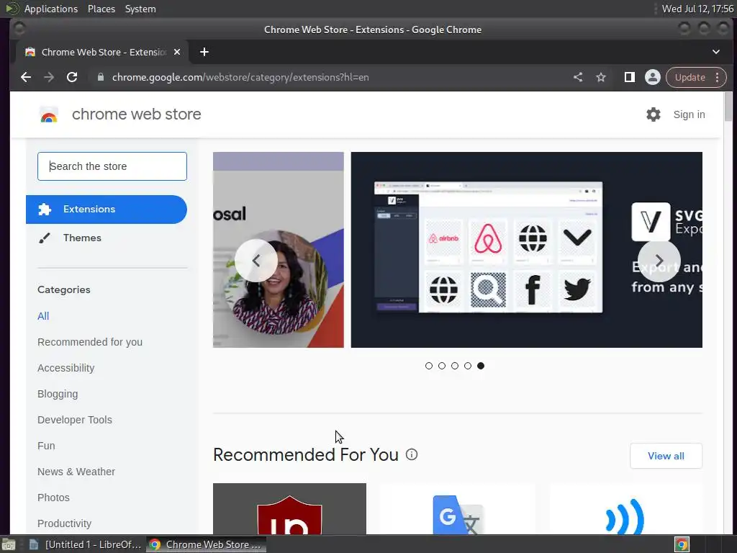Image resolution: width=737 pixels, height=553 pixels.
Task: Open the red shield extension card
Action: click(x=289, y=509)
